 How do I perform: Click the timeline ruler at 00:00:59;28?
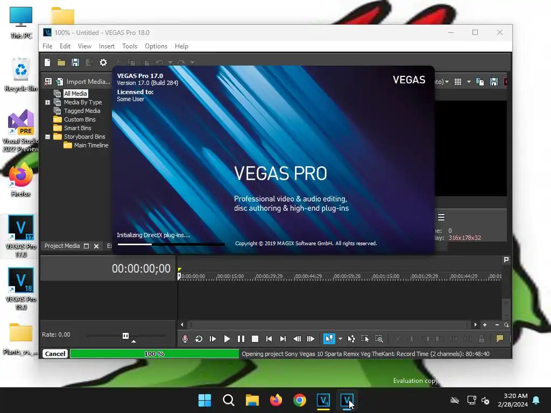[347, 276]
